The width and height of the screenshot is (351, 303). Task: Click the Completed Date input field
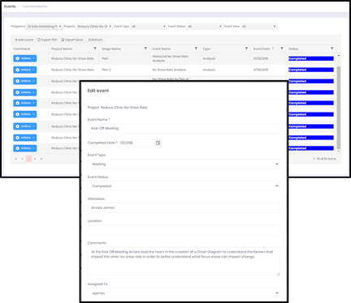(136, 143)
